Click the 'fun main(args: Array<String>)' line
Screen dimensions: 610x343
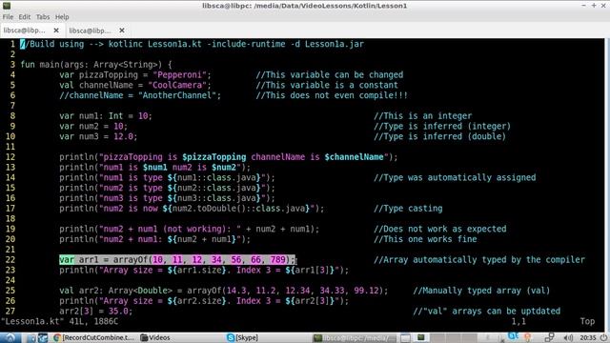[x=95, y=65]
